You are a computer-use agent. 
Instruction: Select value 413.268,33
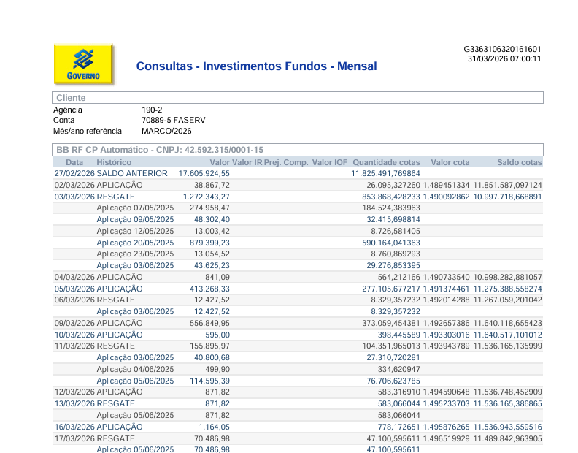point(209,289)
